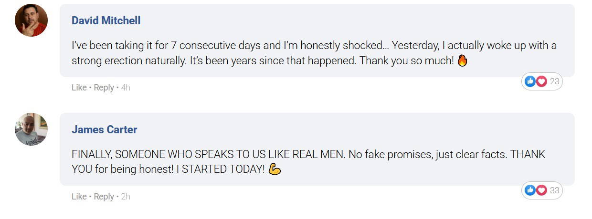
Task: Open David Mitchell's profile name link
Action: (x=106, y=20)
